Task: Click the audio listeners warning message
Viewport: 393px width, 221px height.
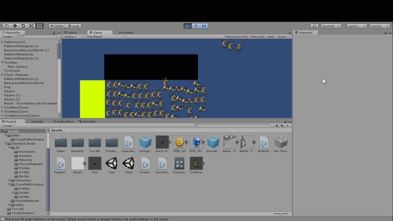Action: tap(87, 219)
